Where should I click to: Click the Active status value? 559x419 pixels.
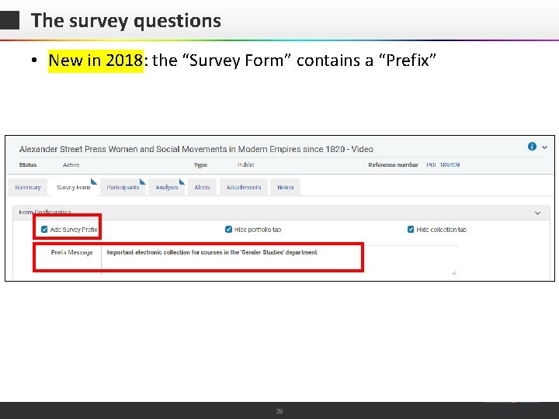tap(71, 165)
